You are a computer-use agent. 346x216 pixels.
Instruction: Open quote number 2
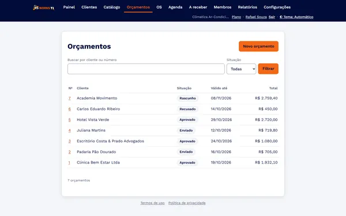(70, 152)
